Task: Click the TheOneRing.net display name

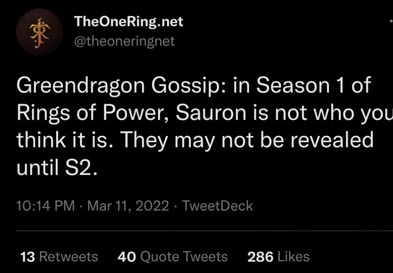Action: click(x=129, y=22)
